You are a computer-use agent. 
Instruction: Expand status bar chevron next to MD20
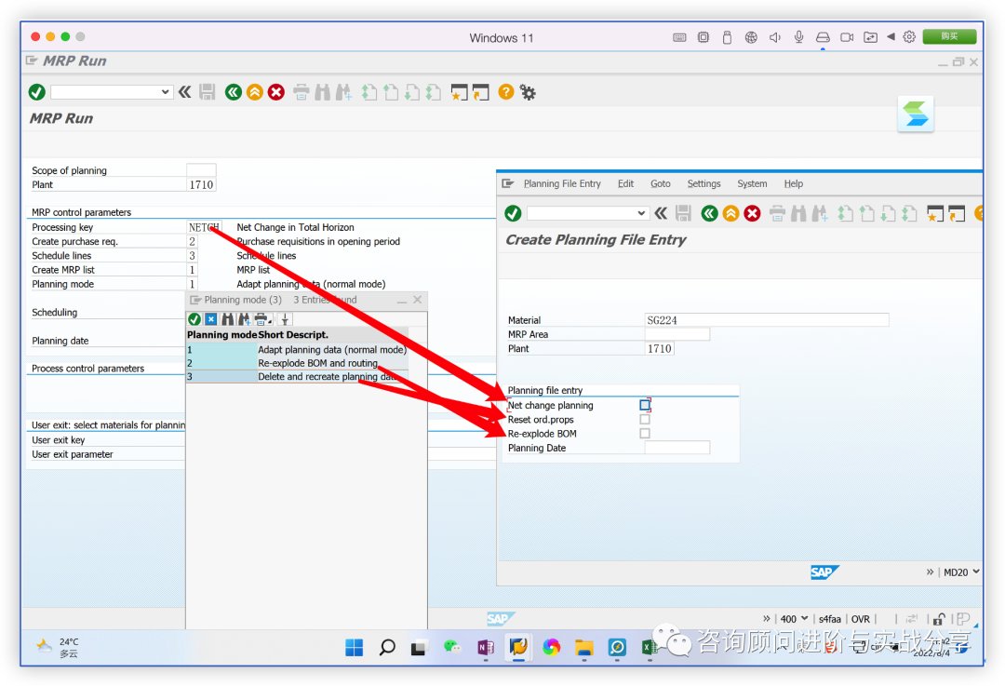[930, 572]
